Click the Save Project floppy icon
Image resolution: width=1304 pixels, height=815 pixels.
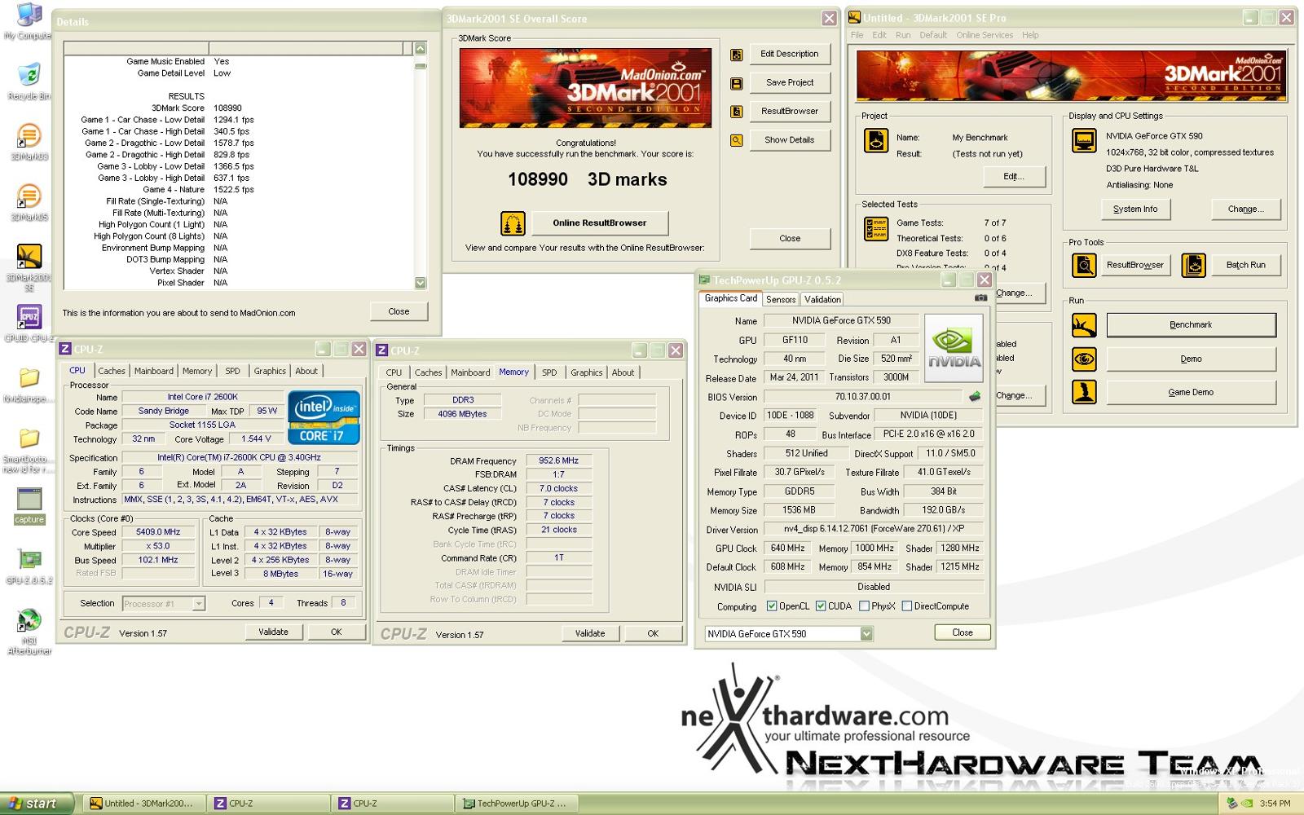(x=736, y=83)
